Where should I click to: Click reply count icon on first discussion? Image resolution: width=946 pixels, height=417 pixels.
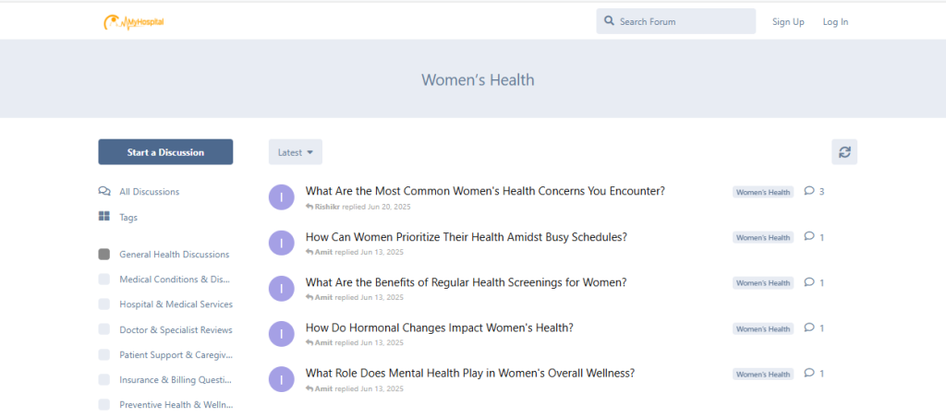(809, 191)
